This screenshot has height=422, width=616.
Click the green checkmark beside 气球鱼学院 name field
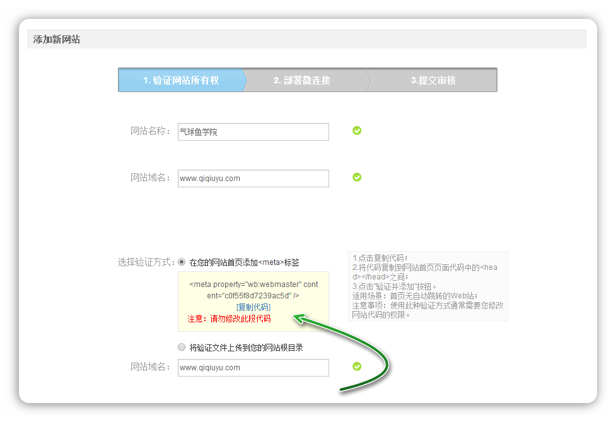[357, 131]
